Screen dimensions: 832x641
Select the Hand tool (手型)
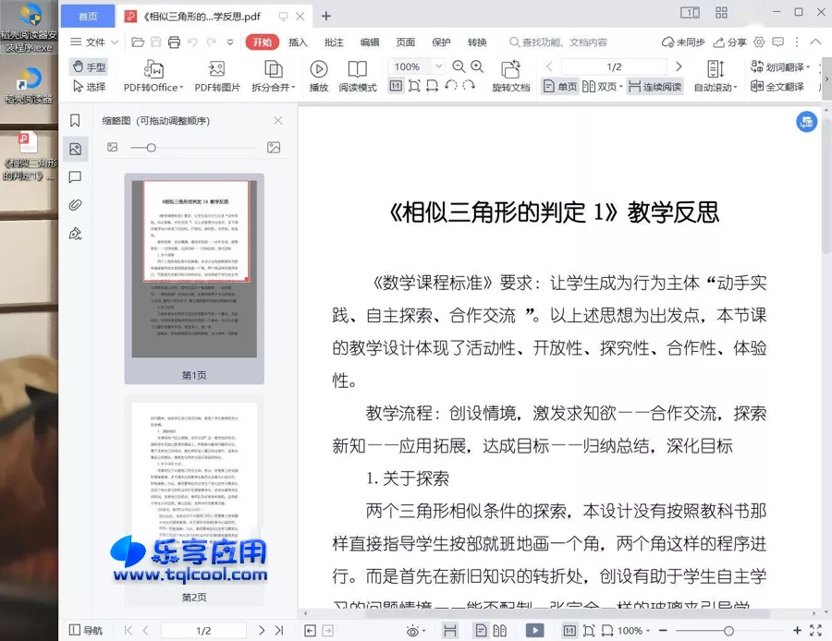[x=88, y=66]
